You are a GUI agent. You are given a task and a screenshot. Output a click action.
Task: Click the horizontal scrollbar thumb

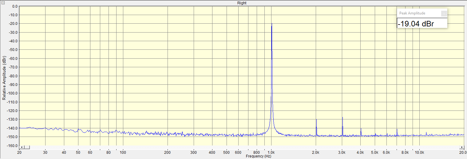pyautogui.click(x=27, y=147)
